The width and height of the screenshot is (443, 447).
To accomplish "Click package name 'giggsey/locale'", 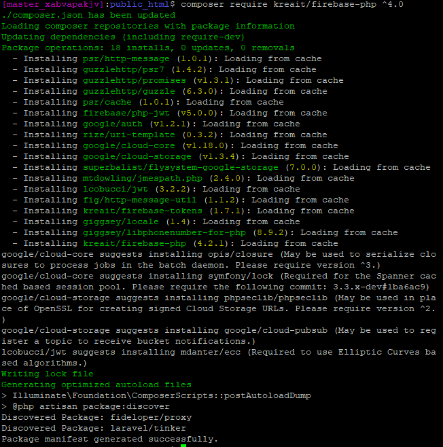I will click(120, 221).
